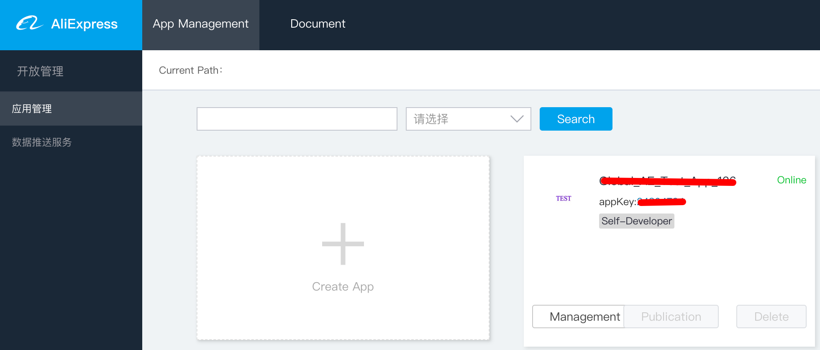Click the Search button
Screen dimensions: 820x350
click(x=576, y=119)
